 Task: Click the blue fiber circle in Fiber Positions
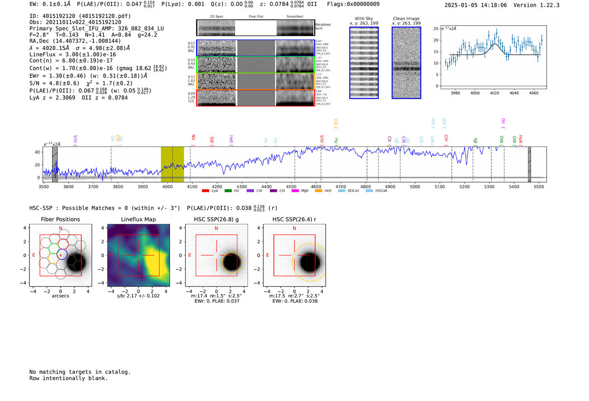[x=61, y=254]
